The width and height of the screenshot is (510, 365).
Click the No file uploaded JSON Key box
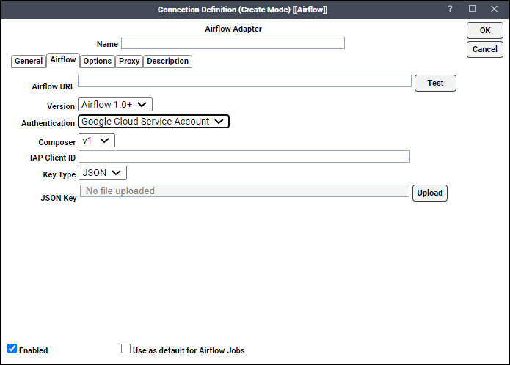(244, 191)
